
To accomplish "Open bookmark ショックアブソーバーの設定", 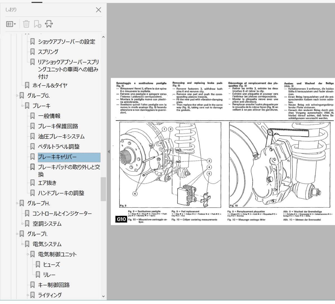I will tap(66, 42).
